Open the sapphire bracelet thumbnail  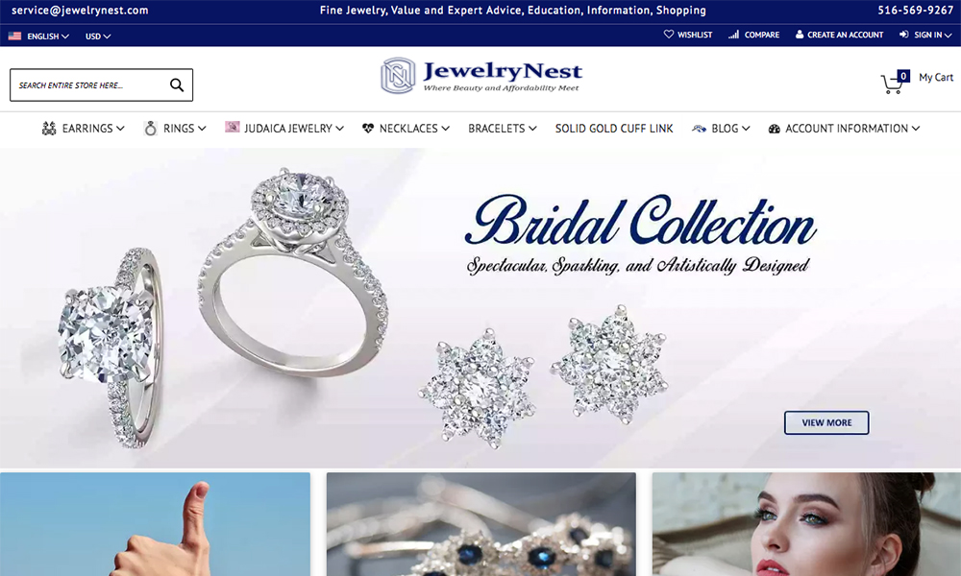click(x=481, y=524)
